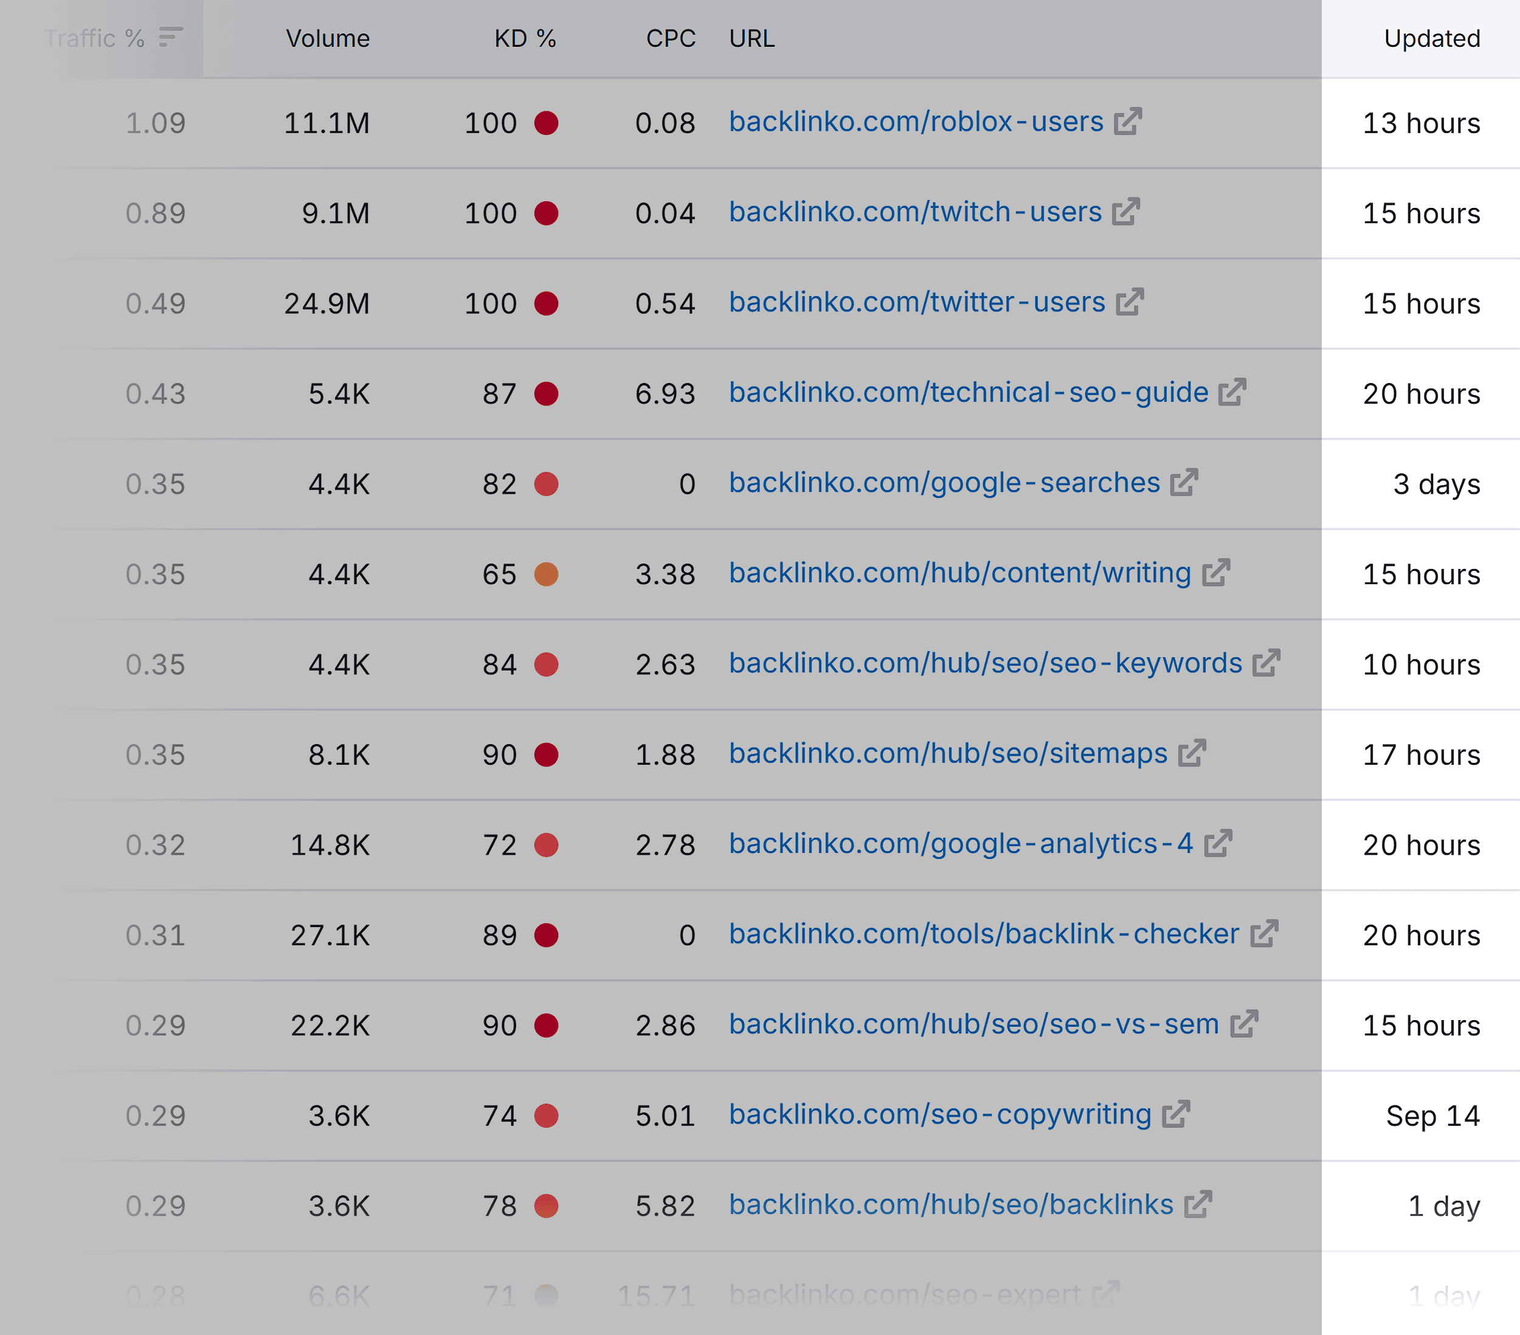Open external link icon for google-searches
The width and height of the screenshot is (1520, 1335).
pyautogui.click(x=1184, y=483)
